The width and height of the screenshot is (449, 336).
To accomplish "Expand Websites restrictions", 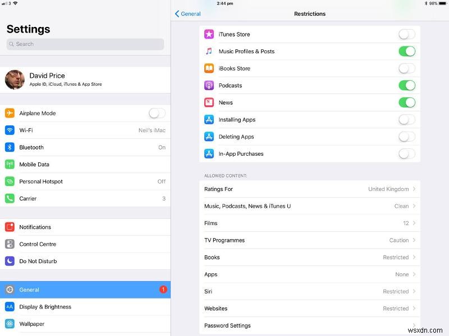I will click(310, 309).
